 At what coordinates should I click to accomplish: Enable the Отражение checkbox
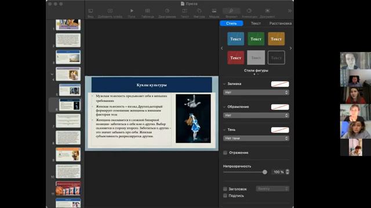(x=225, y=153)
